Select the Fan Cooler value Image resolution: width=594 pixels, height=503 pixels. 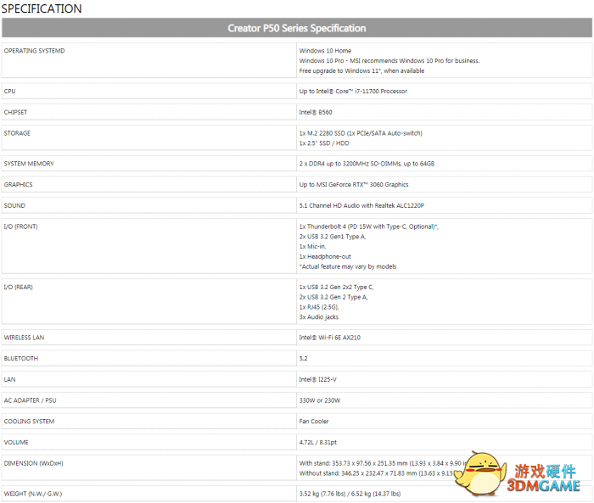click(314, 422)
